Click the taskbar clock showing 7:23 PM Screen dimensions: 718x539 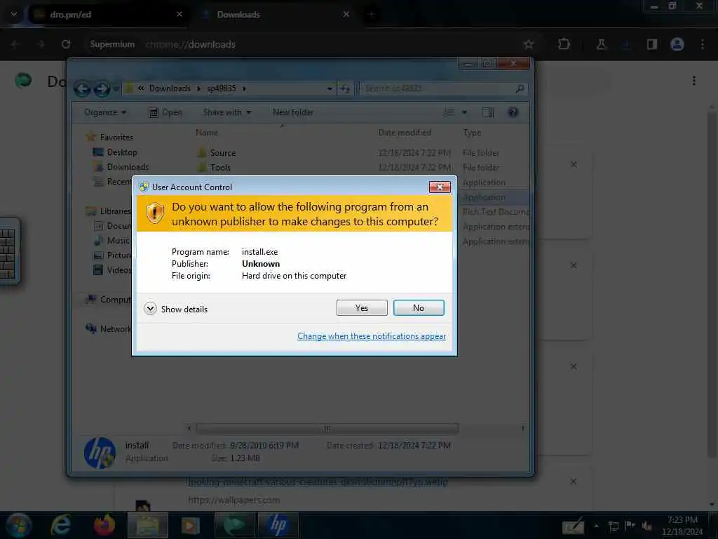[x=682, y=520]
